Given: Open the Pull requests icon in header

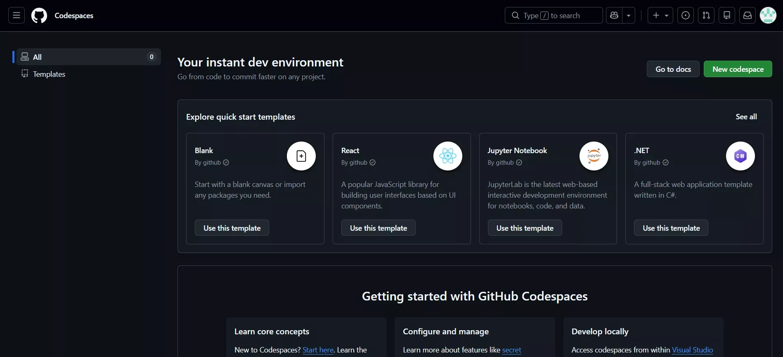Looking at the screenshot, I should (706, 15).
